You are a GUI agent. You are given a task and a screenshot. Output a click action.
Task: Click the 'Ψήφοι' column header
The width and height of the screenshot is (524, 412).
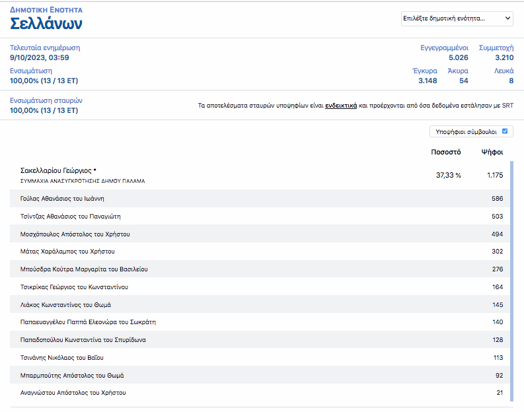click(x=492, y=152)
